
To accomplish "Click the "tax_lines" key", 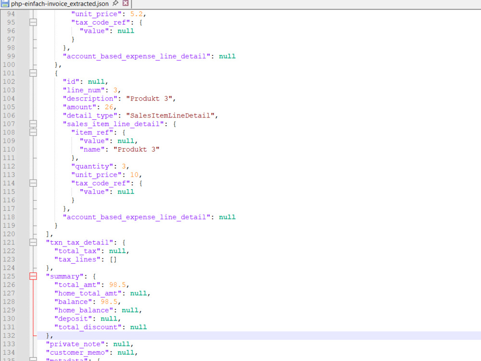I will 77,260.
